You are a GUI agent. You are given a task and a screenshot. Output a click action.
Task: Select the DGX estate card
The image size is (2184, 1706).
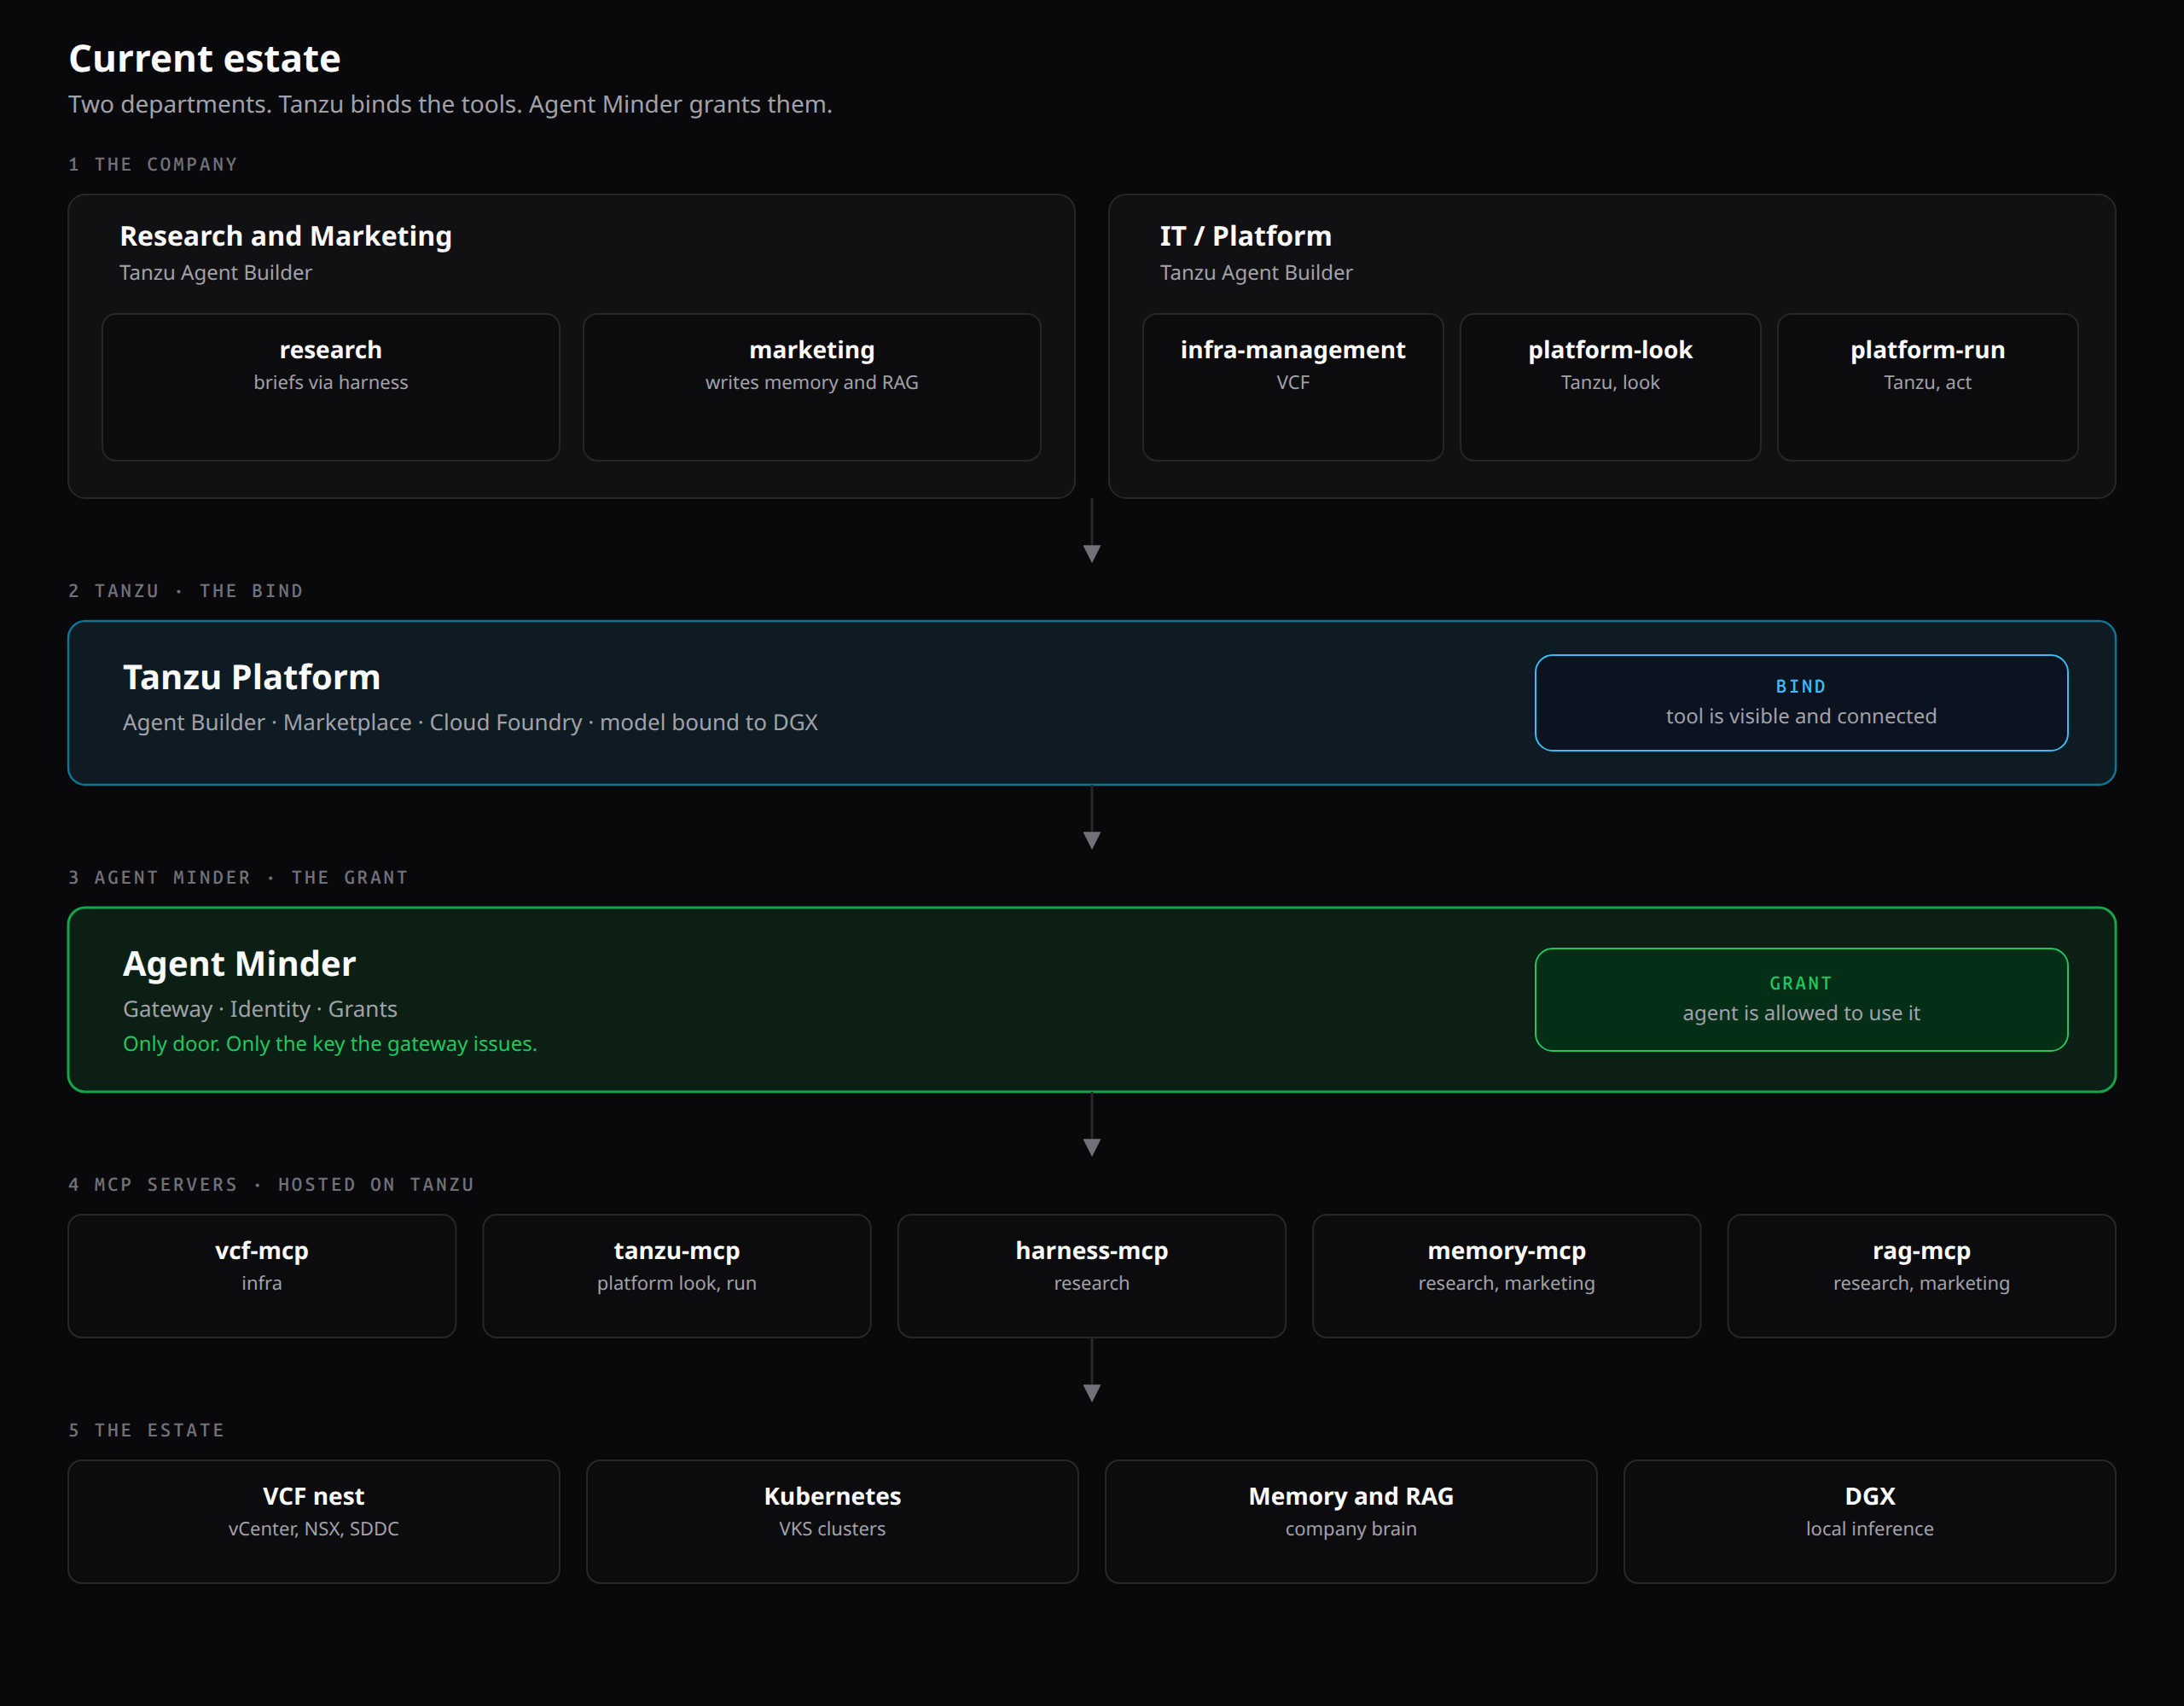(x=1869, y=1521)
